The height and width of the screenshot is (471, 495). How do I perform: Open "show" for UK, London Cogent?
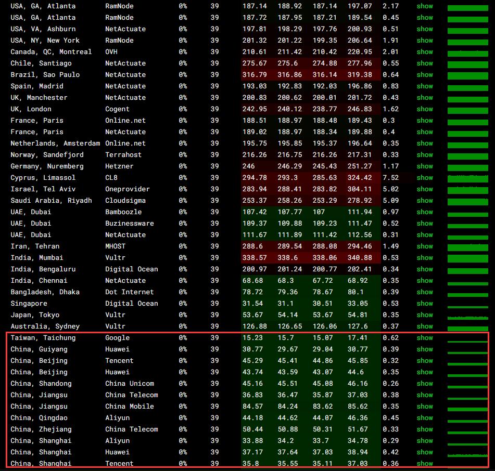pos(425,109)
